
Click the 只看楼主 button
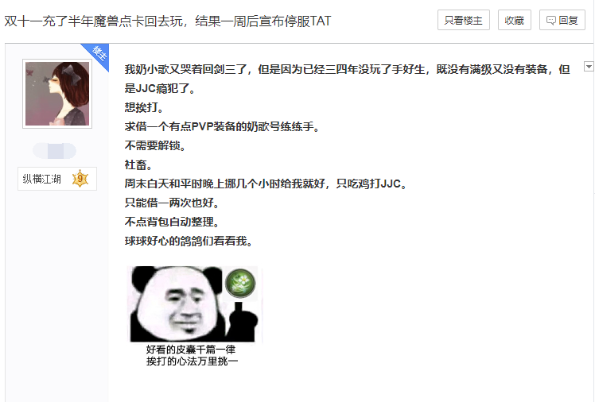463,20
